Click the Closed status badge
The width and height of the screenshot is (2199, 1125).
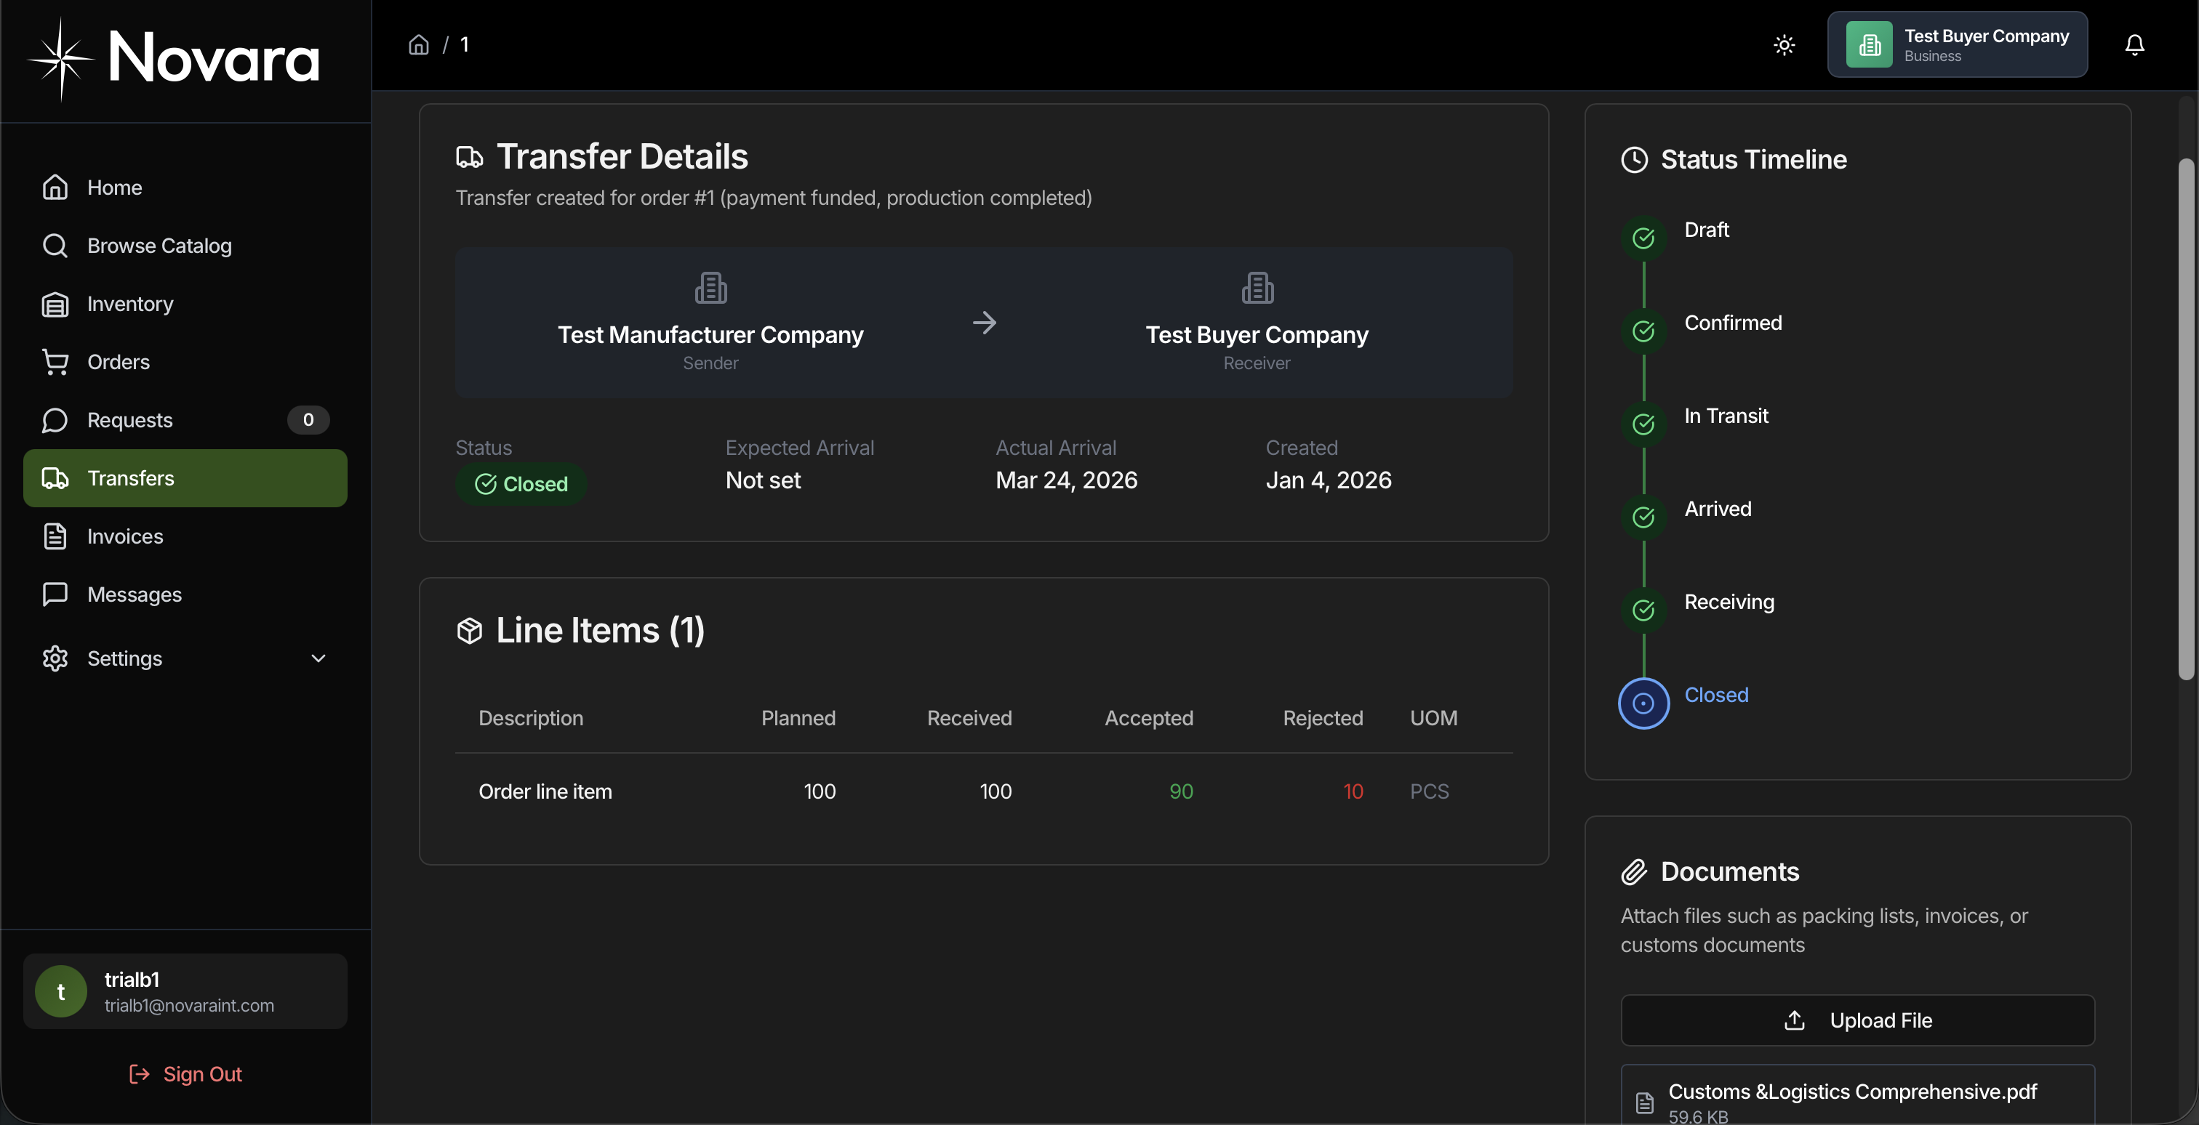(x=521, y=483)
